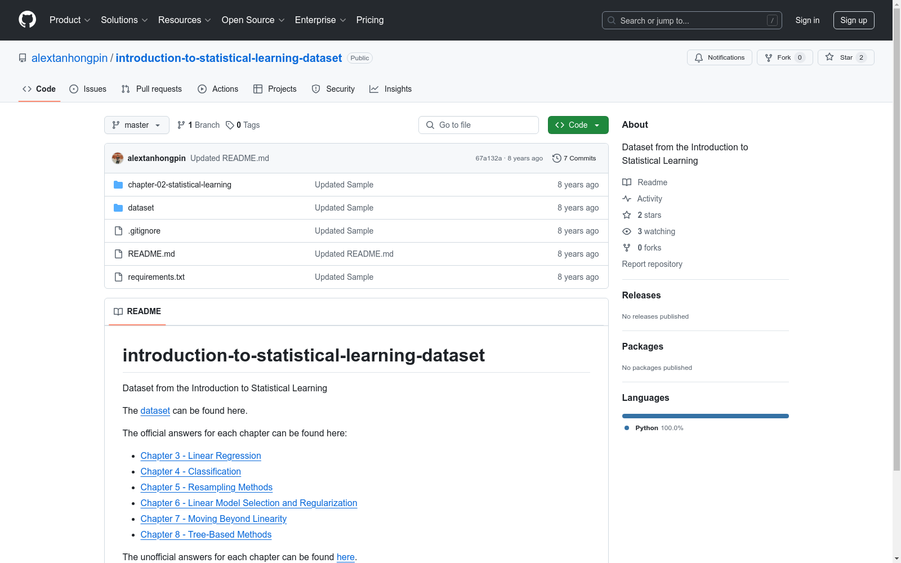Click the fork icon beside 0 forks
901x563 pixels.
point(627,248)
